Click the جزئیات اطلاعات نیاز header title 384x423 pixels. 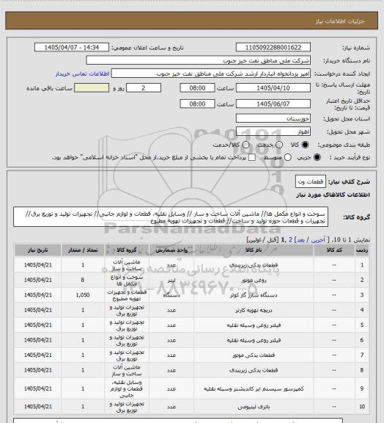[340, 21]
